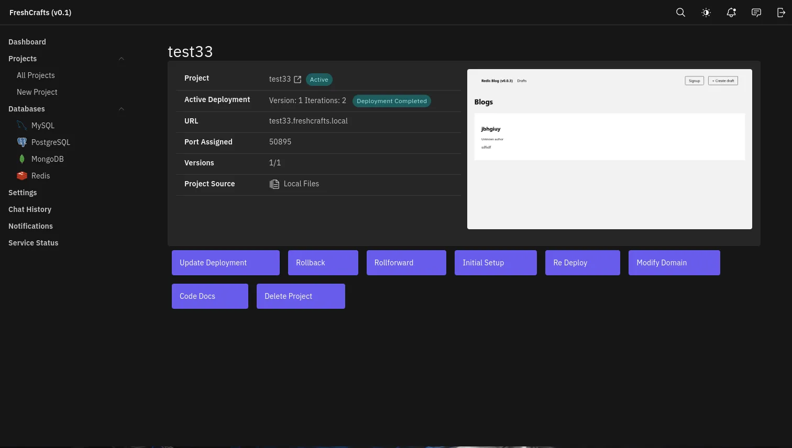Click the MySQL database icon
The image size is (792, 448).
pyautogui.click(x=22, y=126)
